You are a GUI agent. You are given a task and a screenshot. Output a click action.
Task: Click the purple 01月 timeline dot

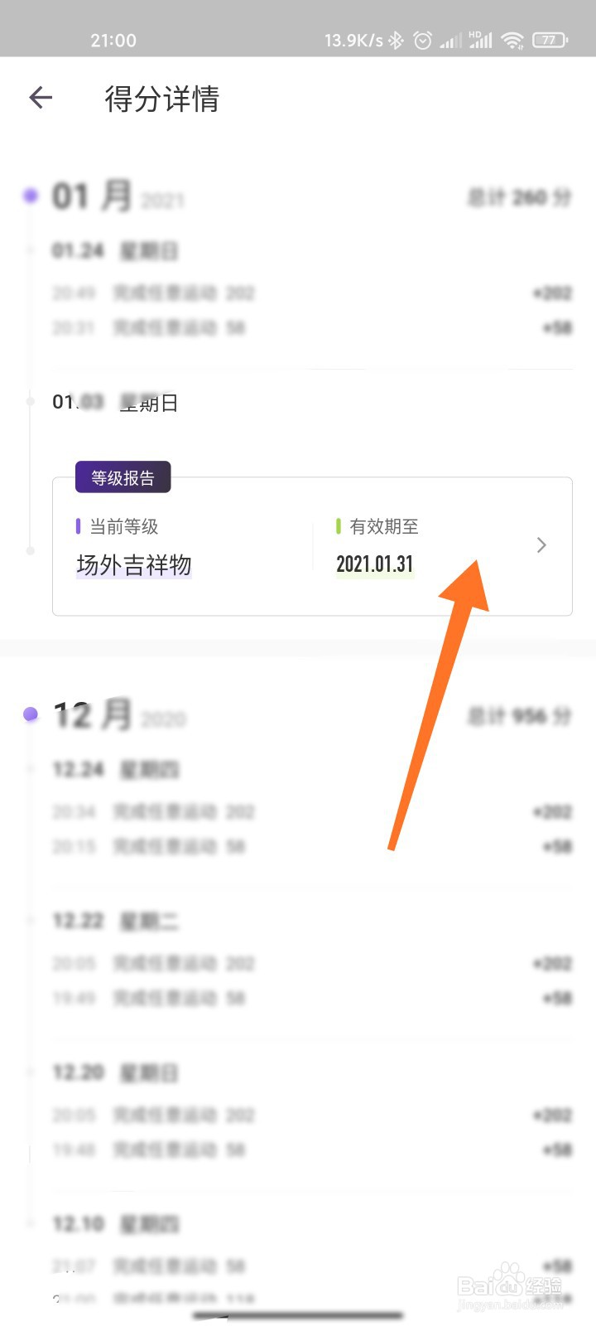click(x=31, y=196)
